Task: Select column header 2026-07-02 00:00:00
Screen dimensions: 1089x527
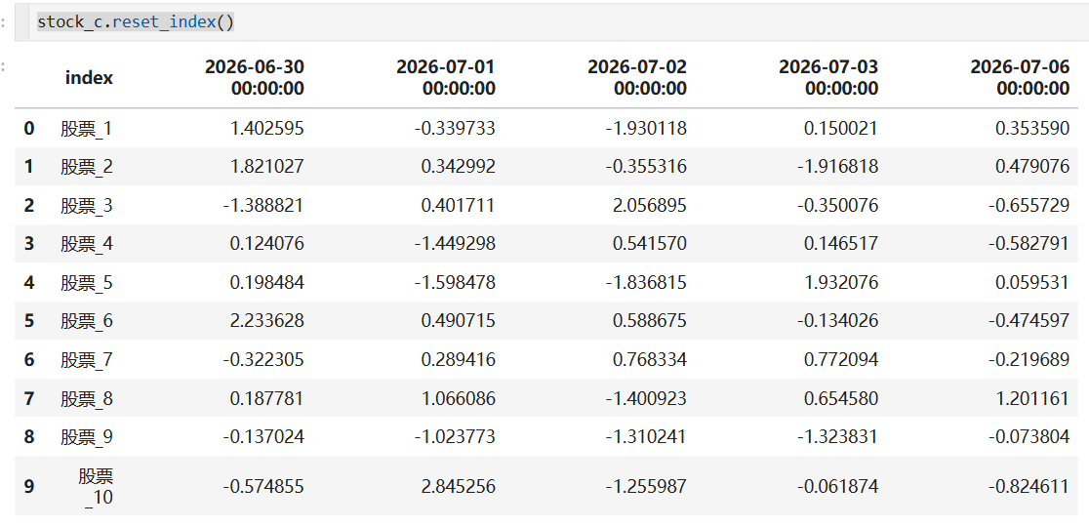Action: click(637, 78)
